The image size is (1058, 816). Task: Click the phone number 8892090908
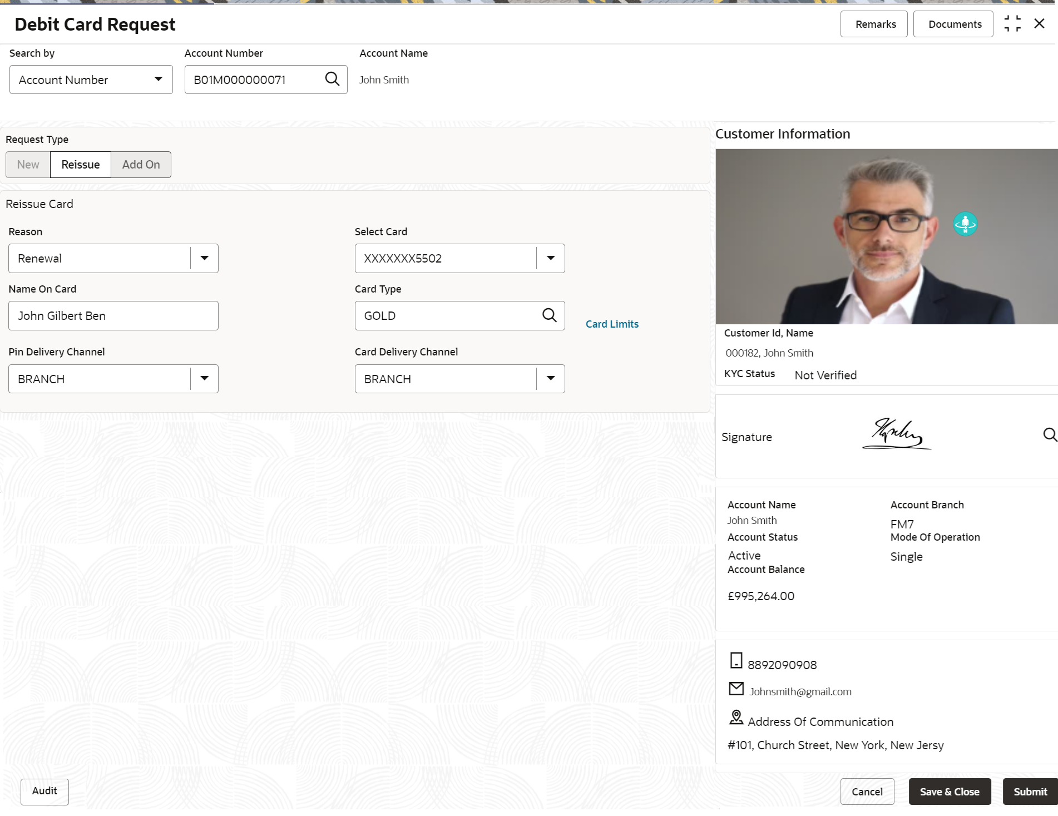782,665
